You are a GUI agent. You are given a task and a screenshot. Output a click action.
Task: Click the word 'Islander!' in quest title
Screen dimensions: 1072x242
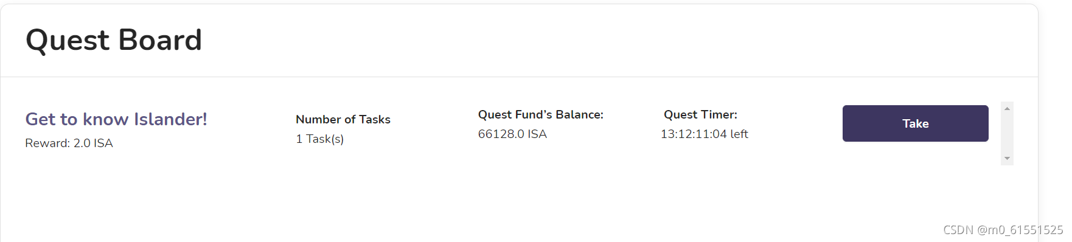coord(170,119)
